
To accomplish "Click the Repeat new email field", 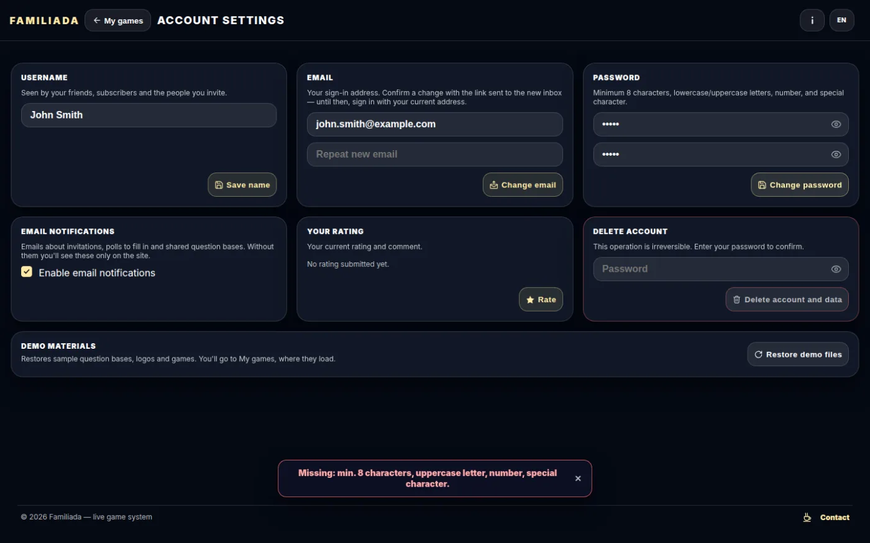I will 435,155.
